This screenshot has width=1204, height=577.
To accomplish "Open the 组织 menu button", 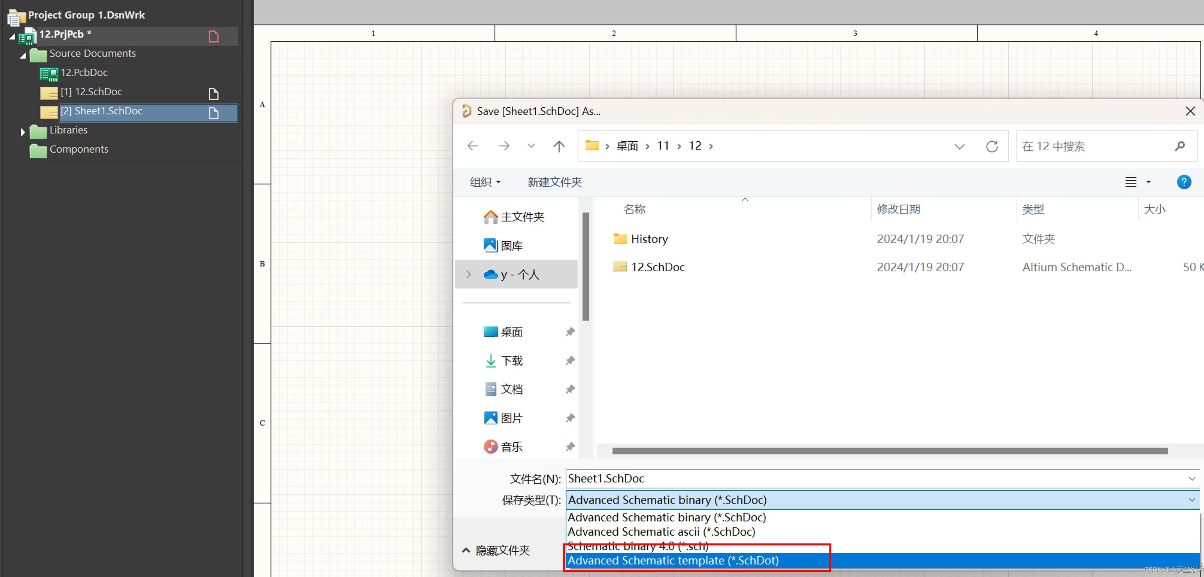I will click(485, 182).
